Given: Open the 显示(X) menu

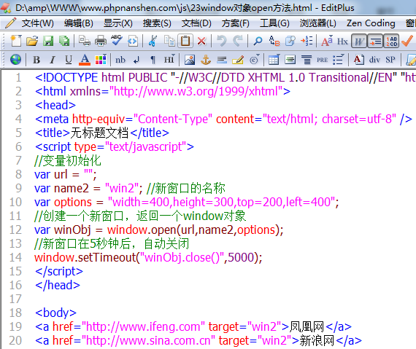Looking at the screenshot, I should pyautogui.click(x=118, y=23).
